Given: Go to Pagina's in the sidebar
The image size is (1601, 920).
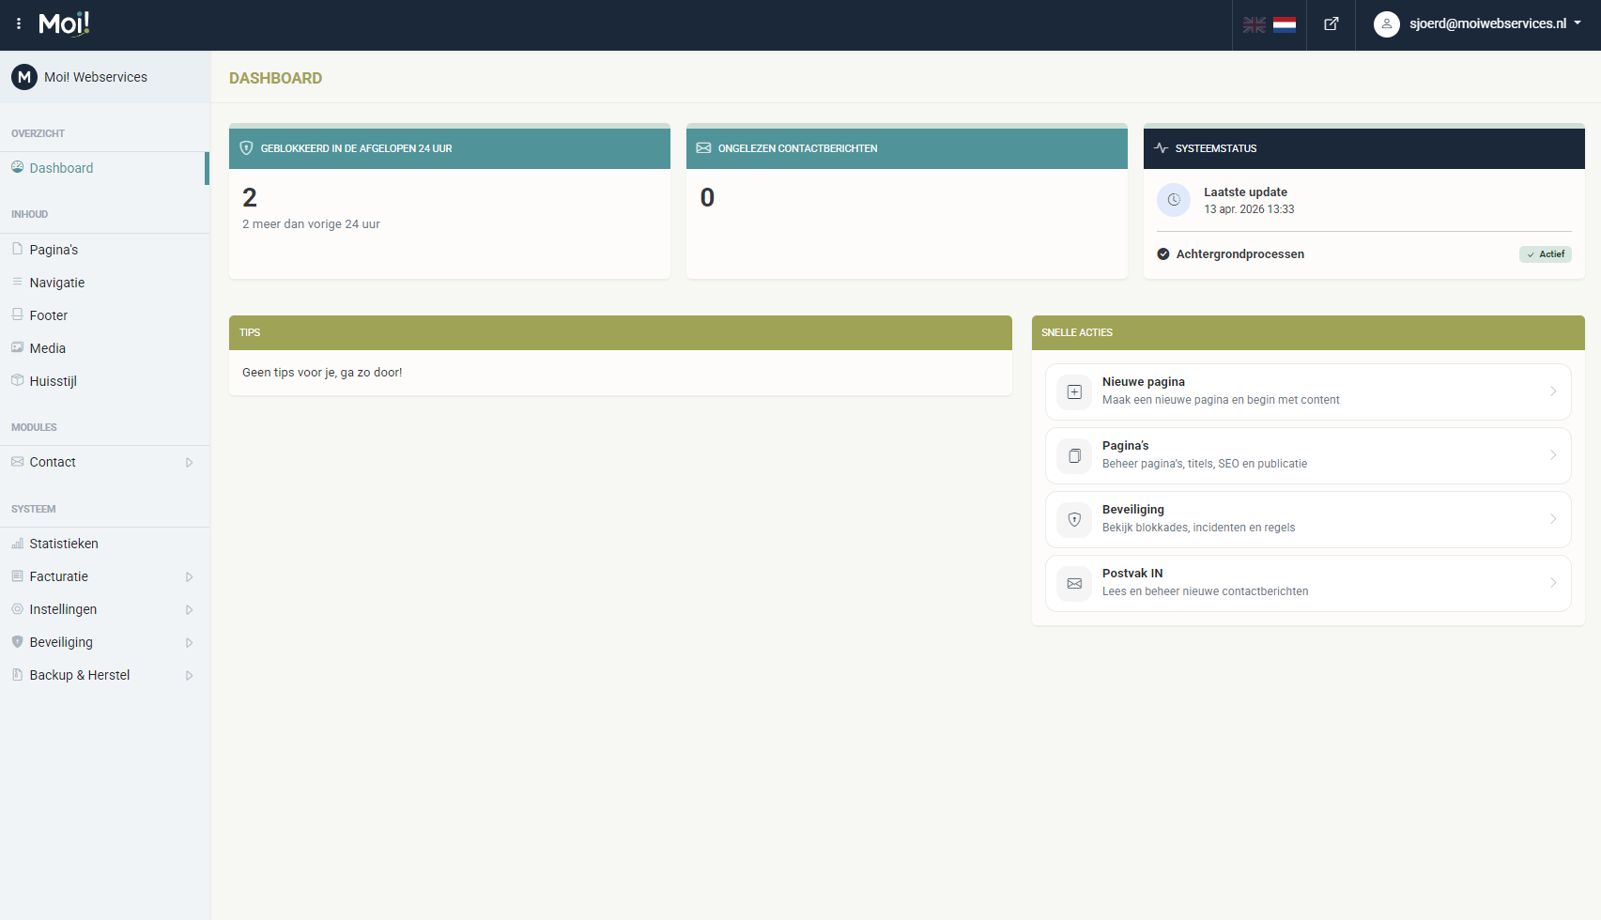Looking at the screenshot, I should coord(54,250).
